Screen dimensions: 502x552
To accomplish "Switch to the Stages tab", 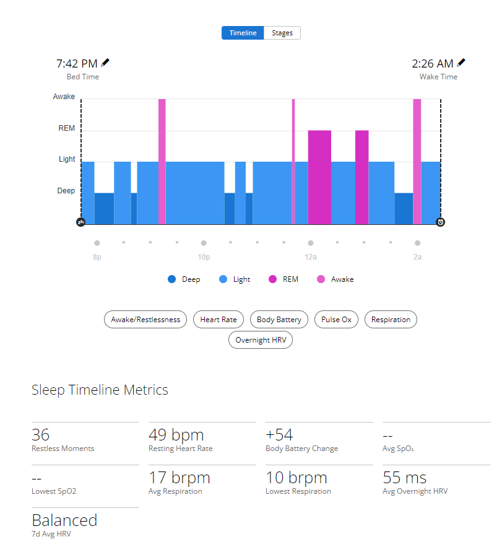I will pyautogui.click(x=282, y=33).
